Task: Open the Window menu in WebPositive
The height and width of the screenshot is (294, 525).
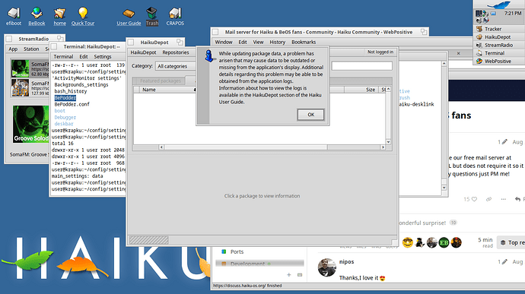Action: tap(224, 42)
